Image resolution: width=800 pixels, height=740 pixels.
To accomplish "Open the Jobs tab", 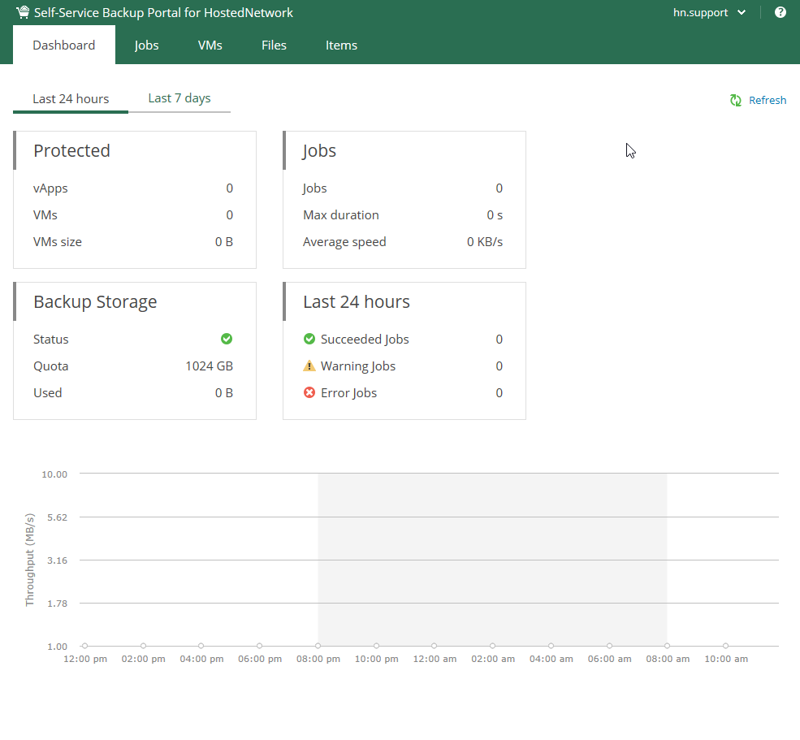I will coord(146,45).
